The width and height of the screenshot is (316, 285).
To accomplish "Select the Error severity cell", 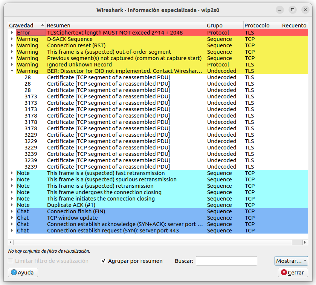I will click(31, 33).
